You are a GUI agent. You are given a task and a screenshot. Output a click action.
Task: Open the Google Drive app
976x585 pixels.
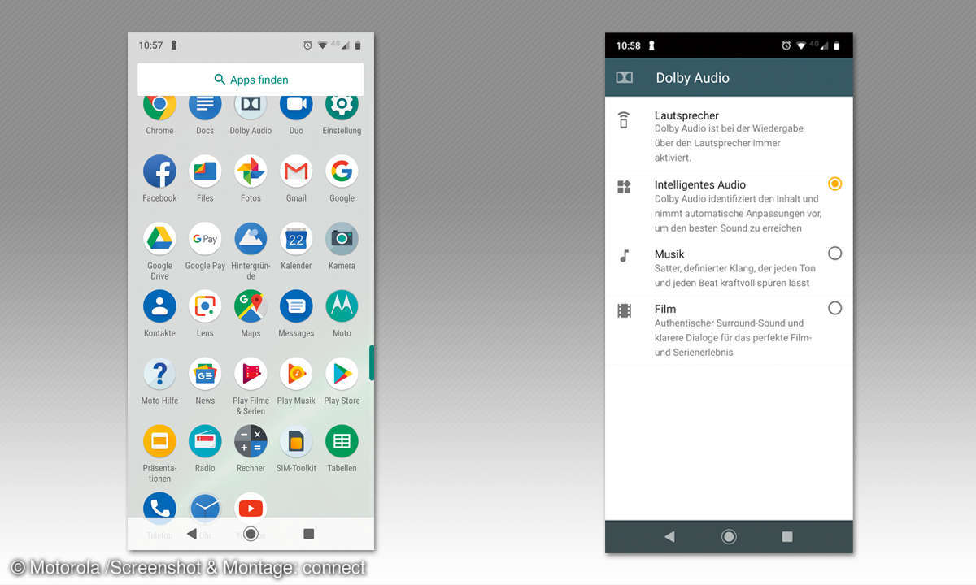coord(159,239)
